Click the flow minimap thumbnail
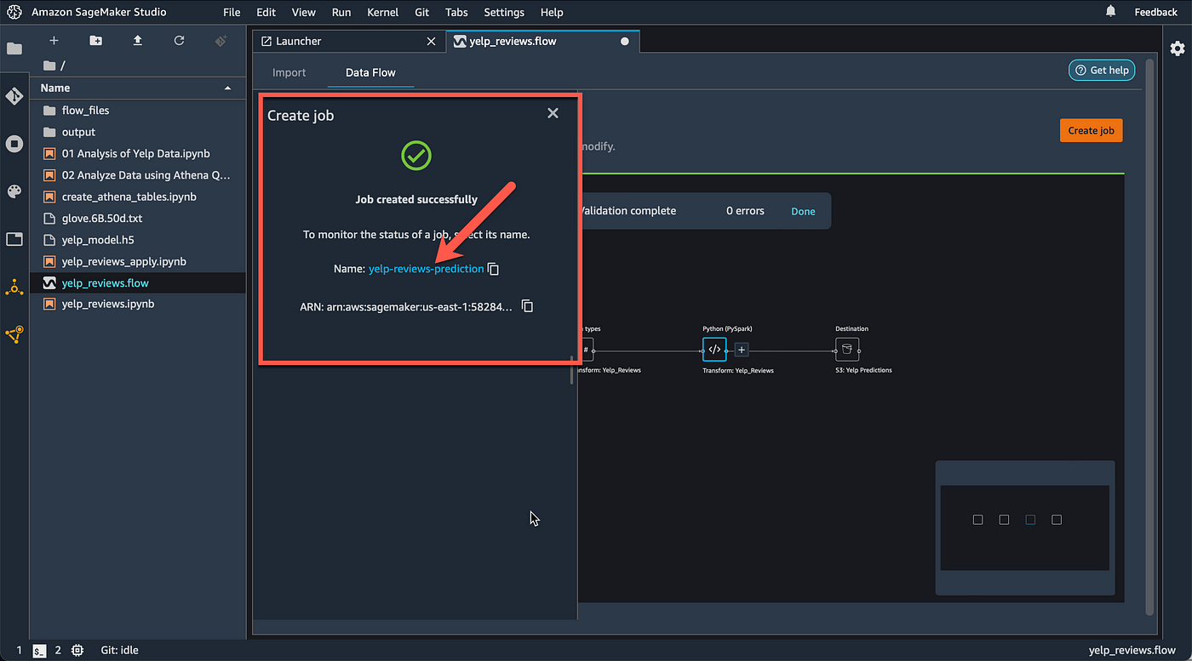 tap(1024, 527)
